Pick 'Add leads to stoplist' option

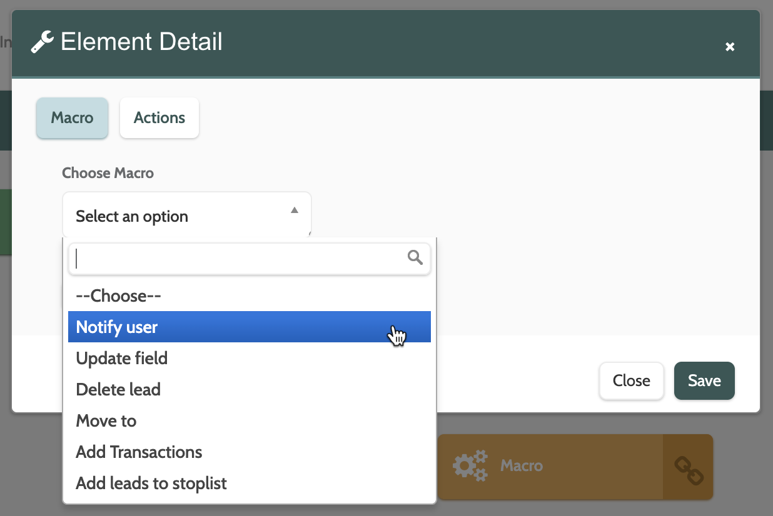(x=151, y=483)
